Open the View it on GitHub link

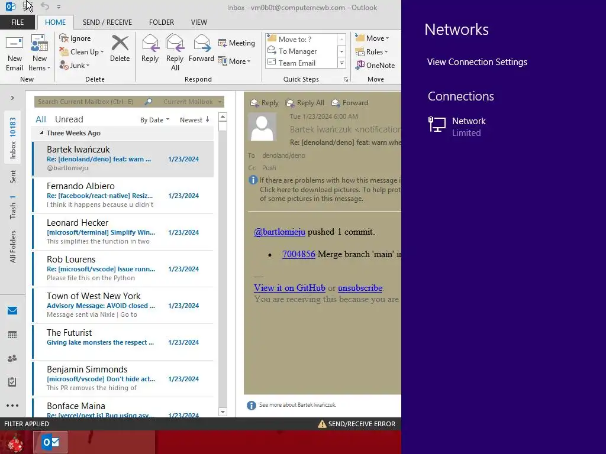point(289,288)
